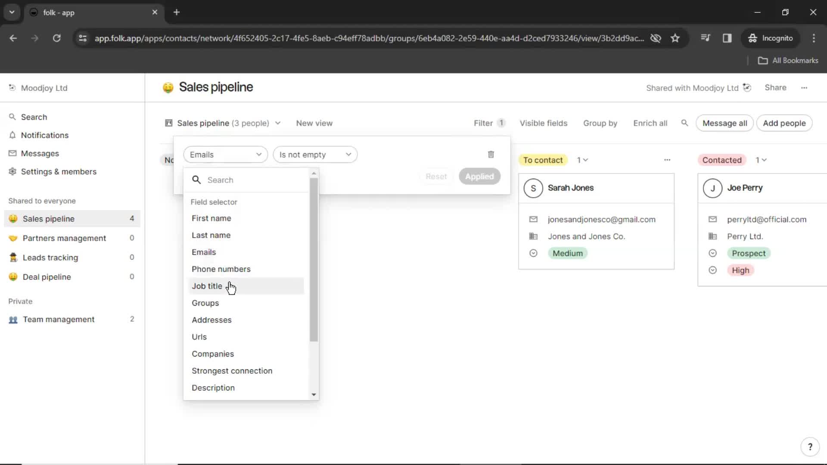
Task: Click the Message all button
Action: (x=724, y=123)
